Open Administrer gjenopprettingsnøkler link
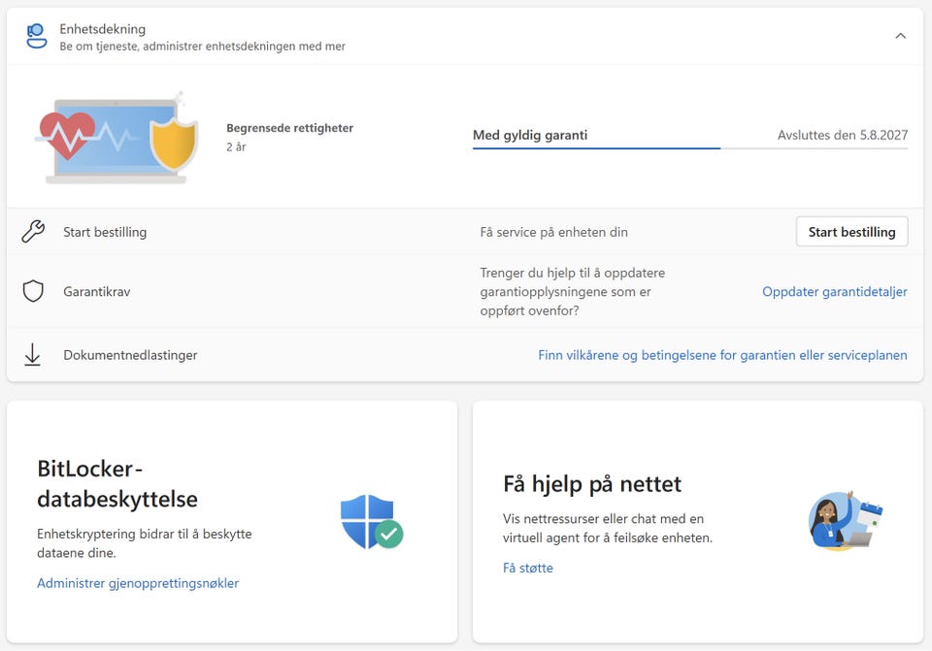 (138, 583)
